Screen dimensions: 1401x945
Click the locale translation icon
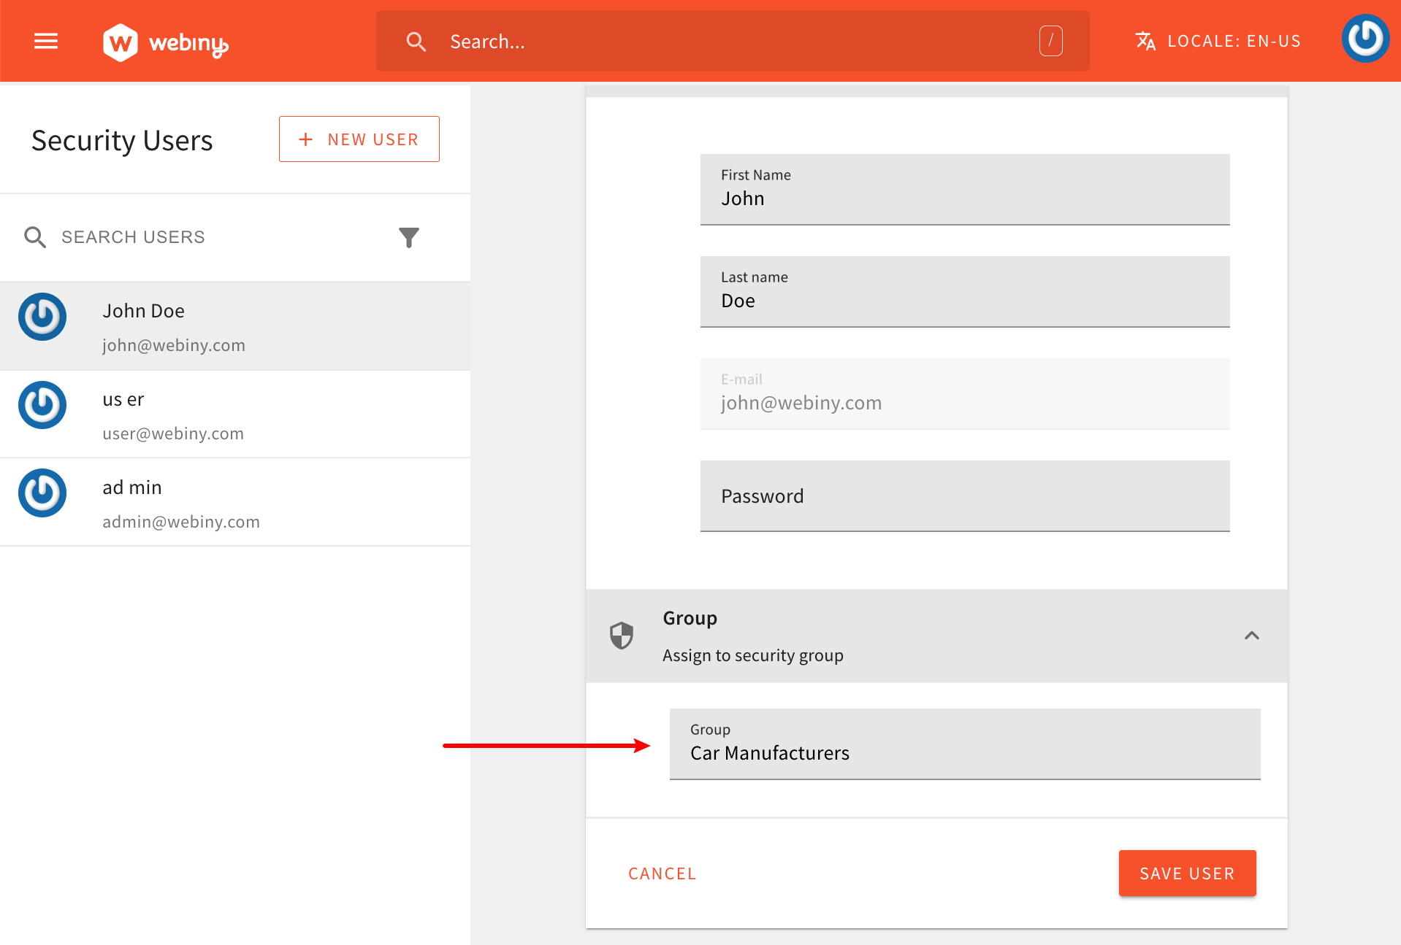point(1145,41)
